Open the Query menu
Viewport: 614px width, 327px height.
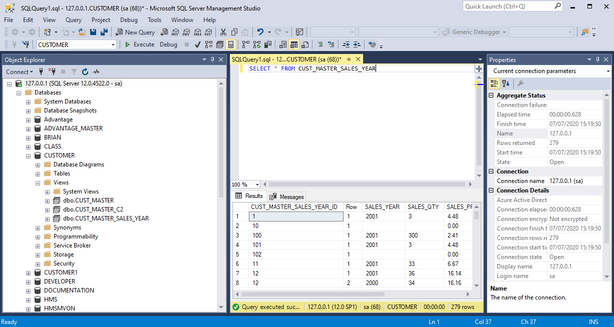[74, 20]
